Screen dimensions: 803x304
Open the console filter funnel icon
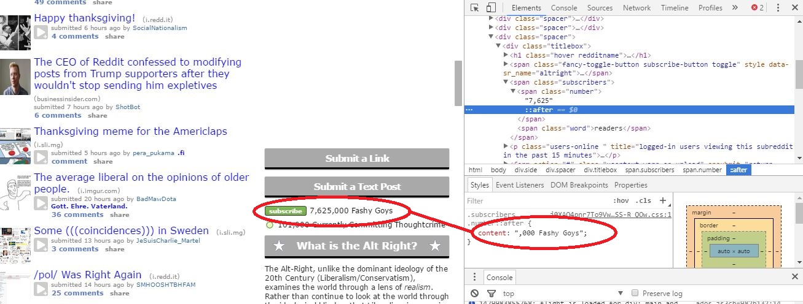(491, 294)
